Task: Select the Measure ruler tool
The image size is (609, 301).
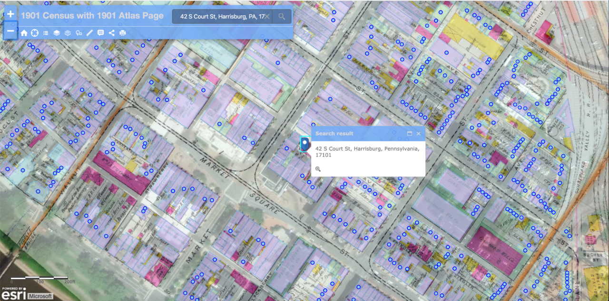Action: point(89,33)
